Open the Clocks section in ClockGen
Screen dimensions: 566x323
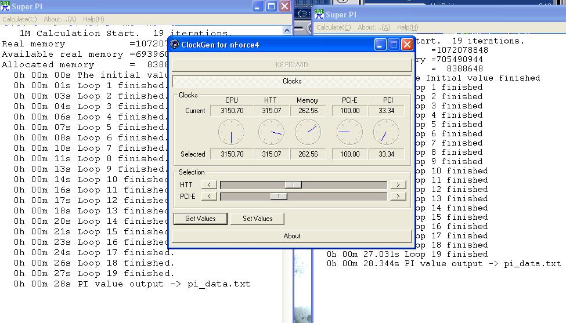pyautogui.click(x=291, y=81)
